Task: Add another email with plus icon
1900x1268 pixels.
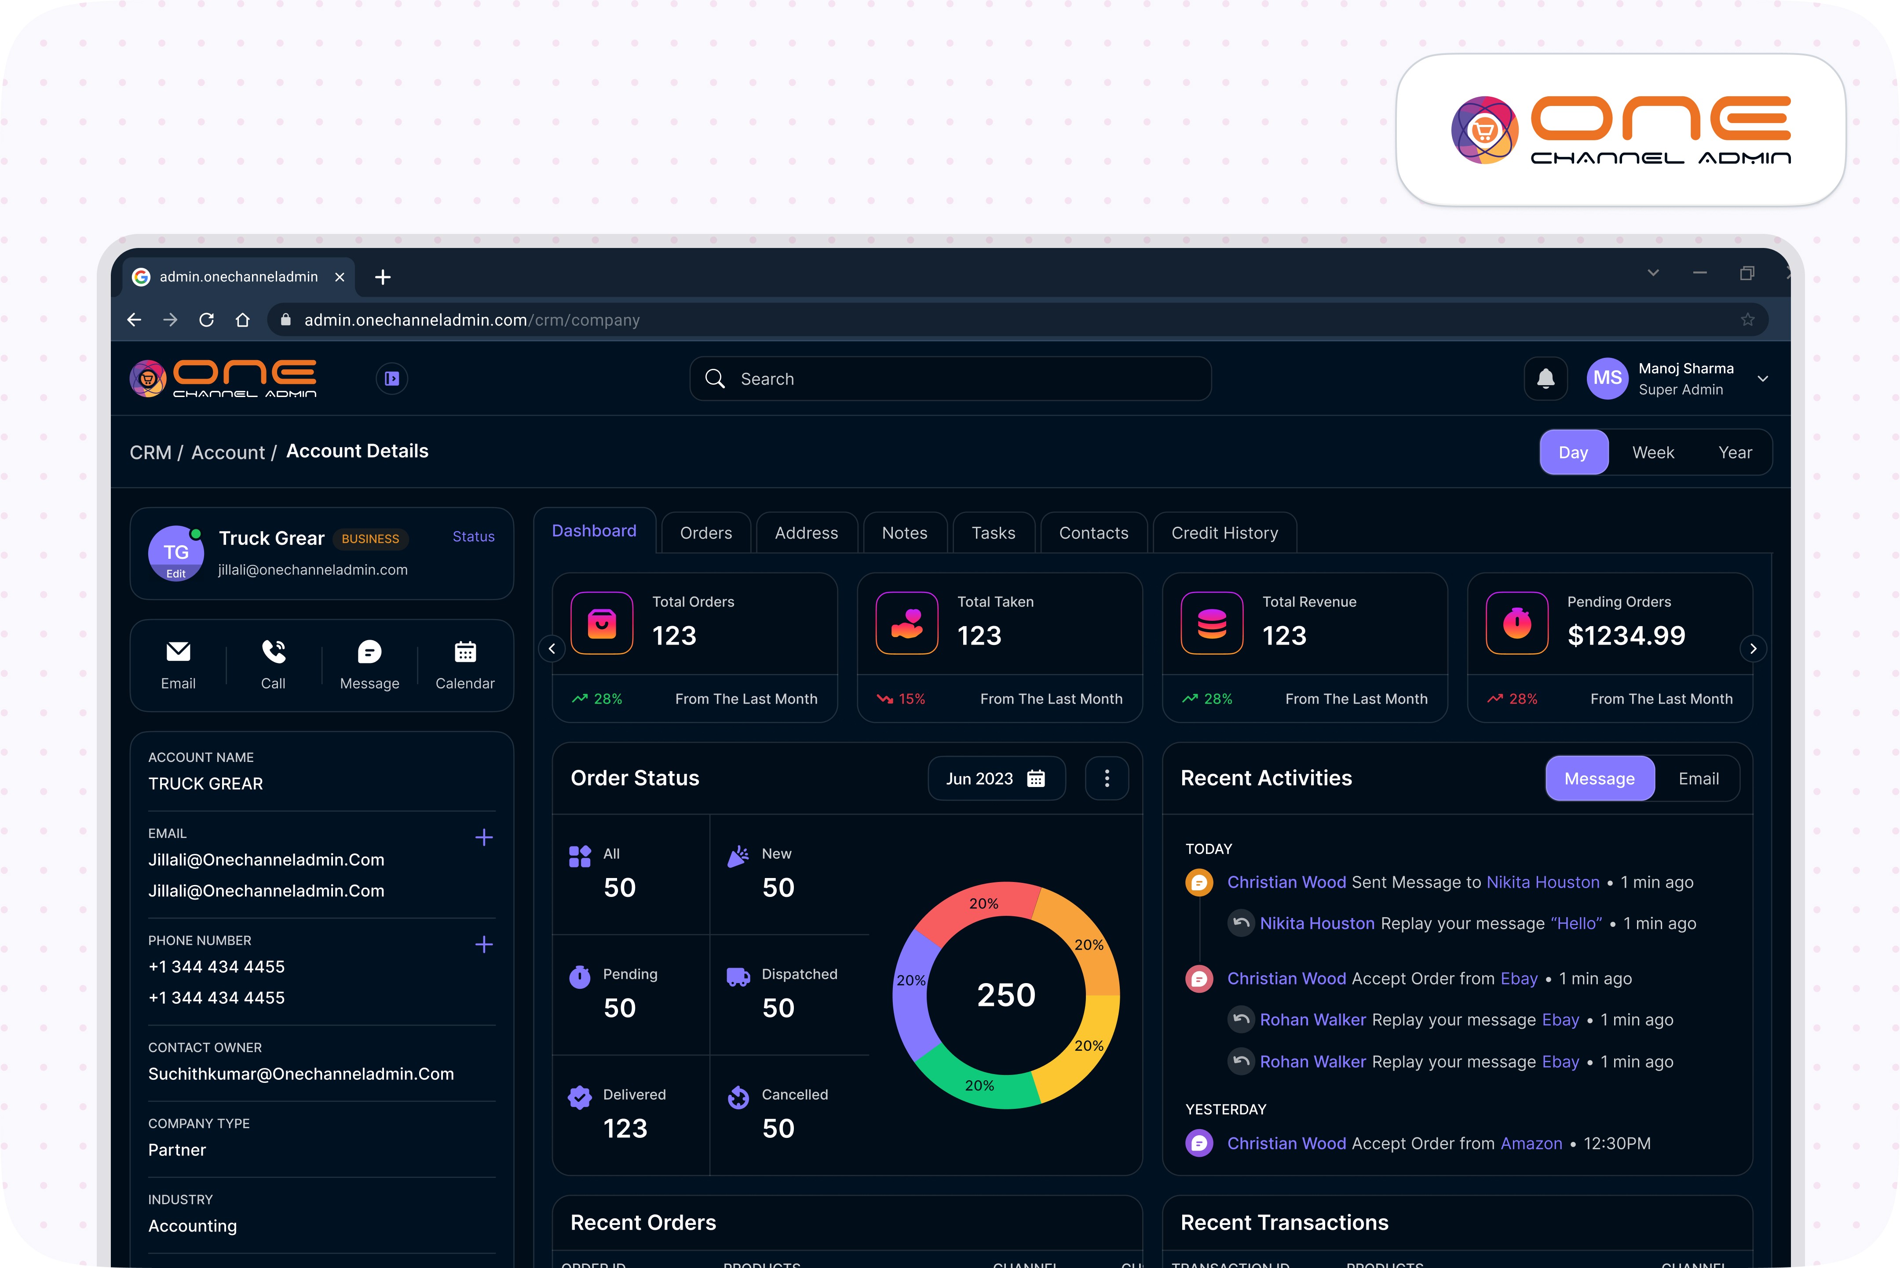Action: coord(484,837)
